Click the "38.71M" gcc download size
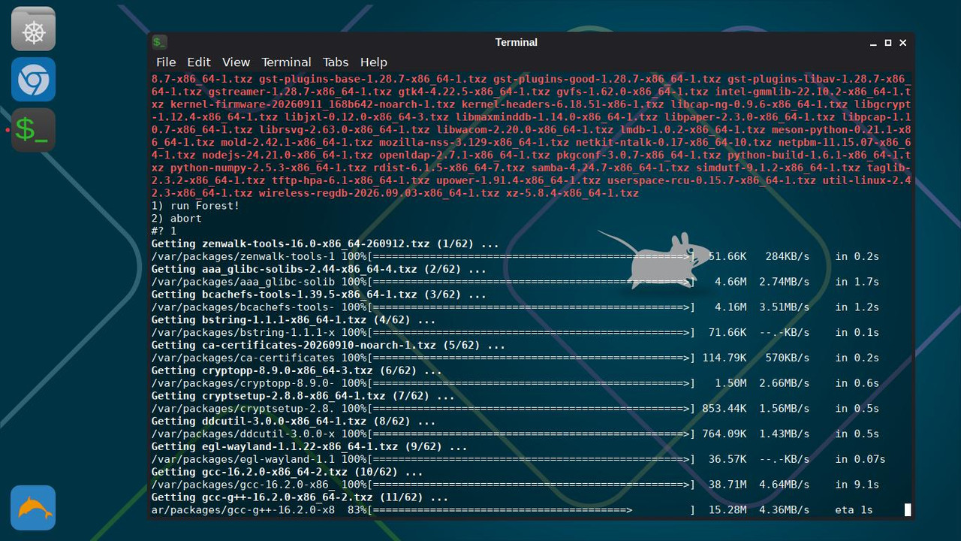This screenshot has height=541, width=961. pyautogui.click(x=728, y=485)
